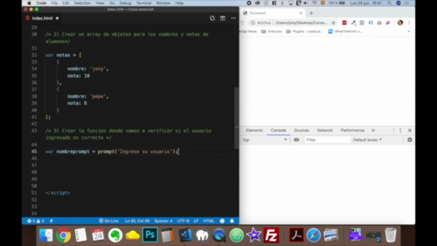Screen dimensions: 437x246
Task: Place cursor on line 45 prompt statement
Action: coord(111,152)
